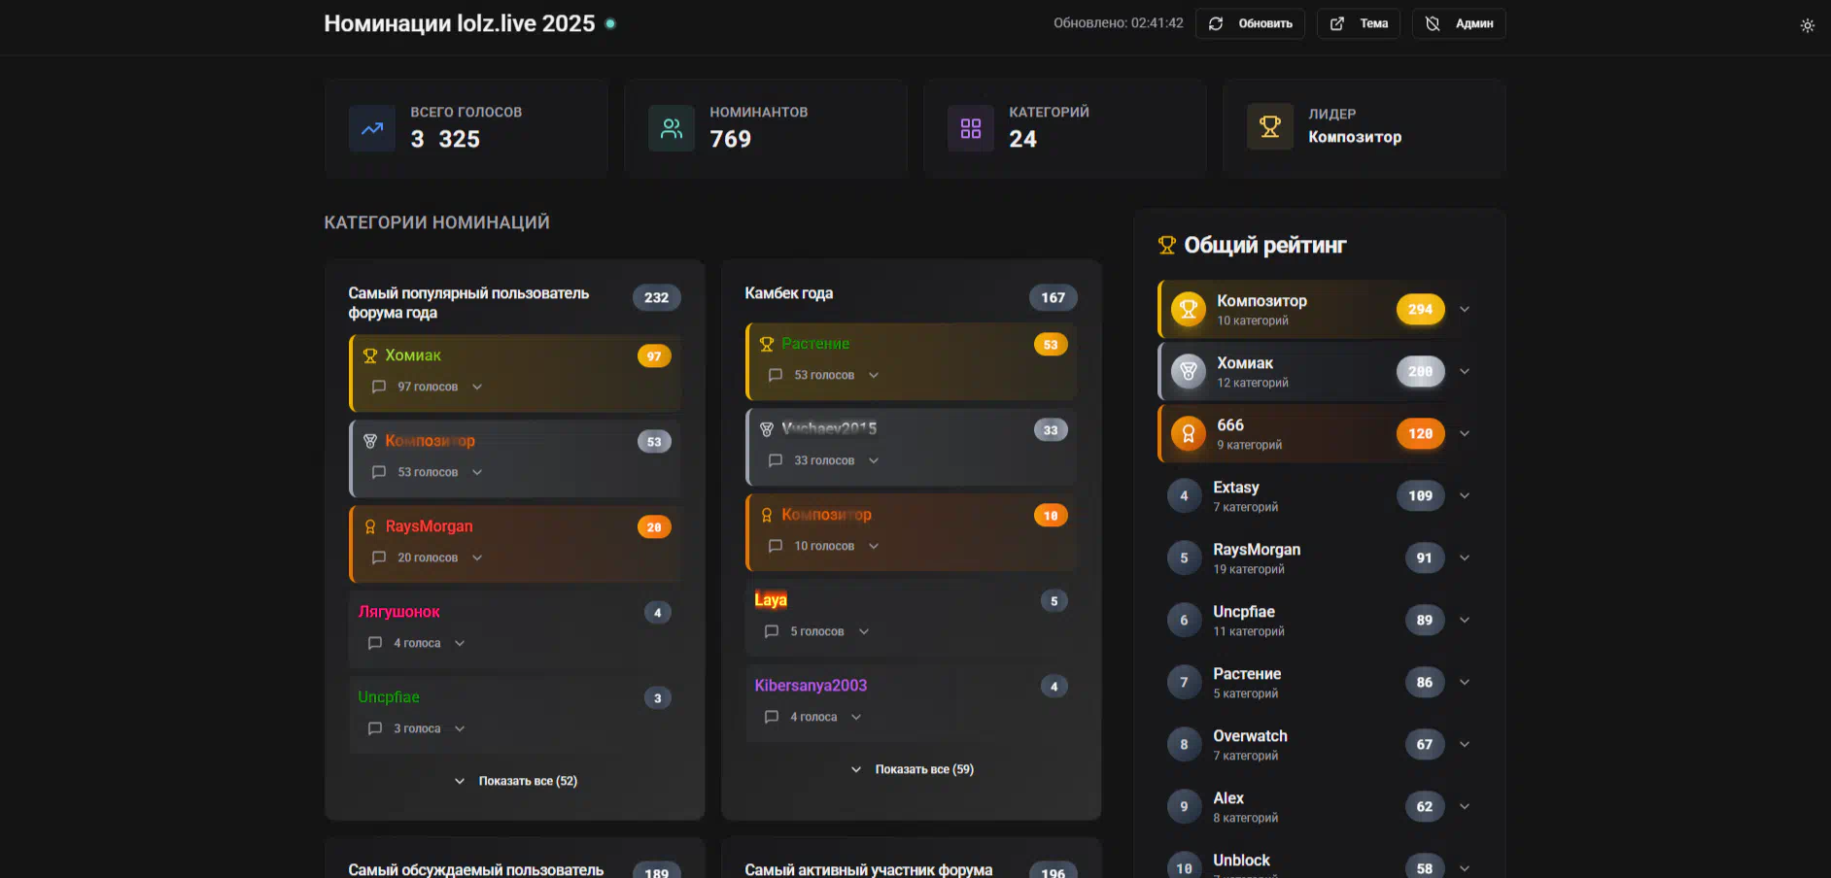The height and width of the screenshot is (878, 1831).
Task: Click the gold trophy badge beside Композитор ranking
Action: pyautogui.click(x=1188, y=310)
